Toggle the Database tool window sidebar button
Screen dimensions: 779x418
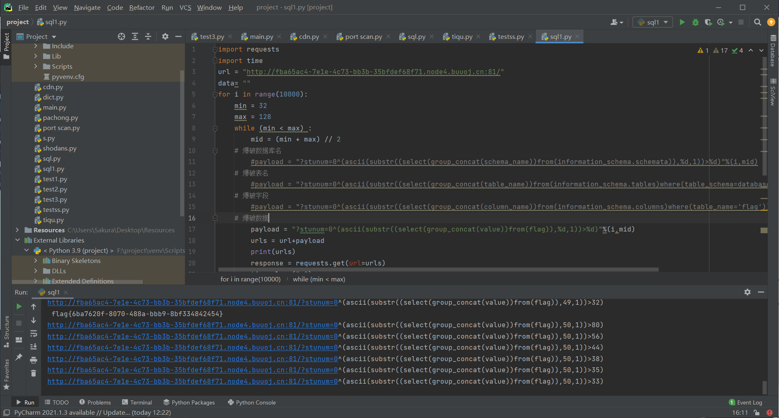tap(773, 50)
